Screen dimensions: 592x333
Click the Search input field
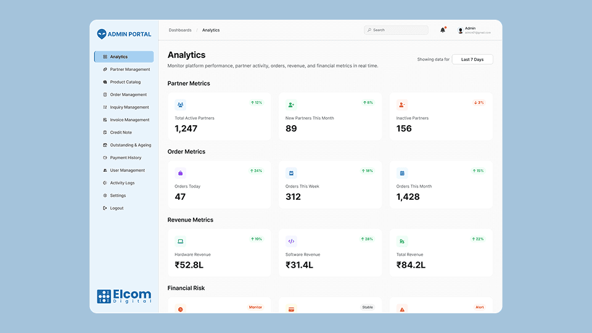click(x=398, y=30)
